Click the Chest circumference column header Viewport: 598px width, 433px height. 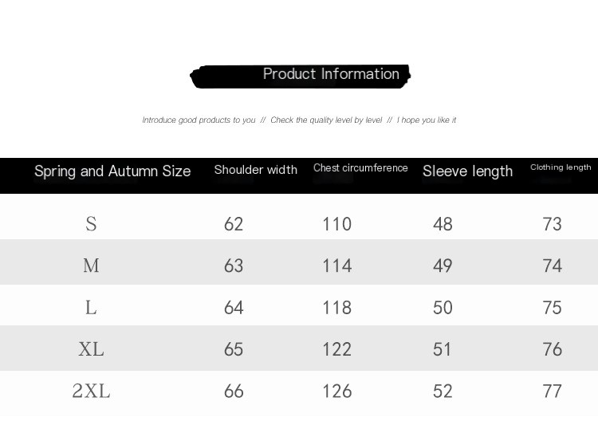coord(360,168)
